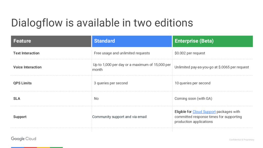Click the '3 queries per second' cell

111,83
